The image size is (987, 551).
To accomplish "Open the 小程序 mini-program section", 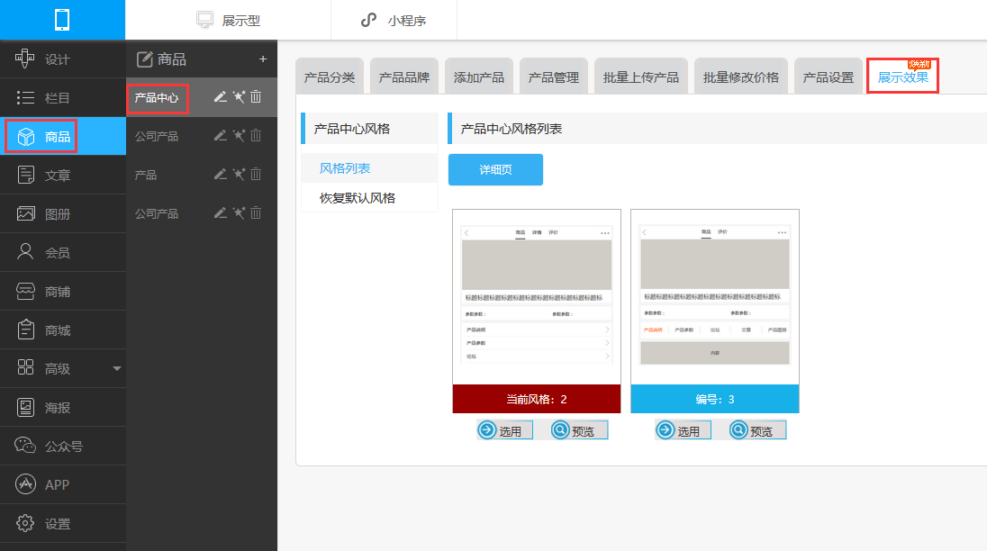I will click(x=394, y=20).
